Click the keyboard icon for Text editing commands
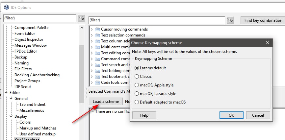Screen dimensions: 285x140 coord(97,53)
